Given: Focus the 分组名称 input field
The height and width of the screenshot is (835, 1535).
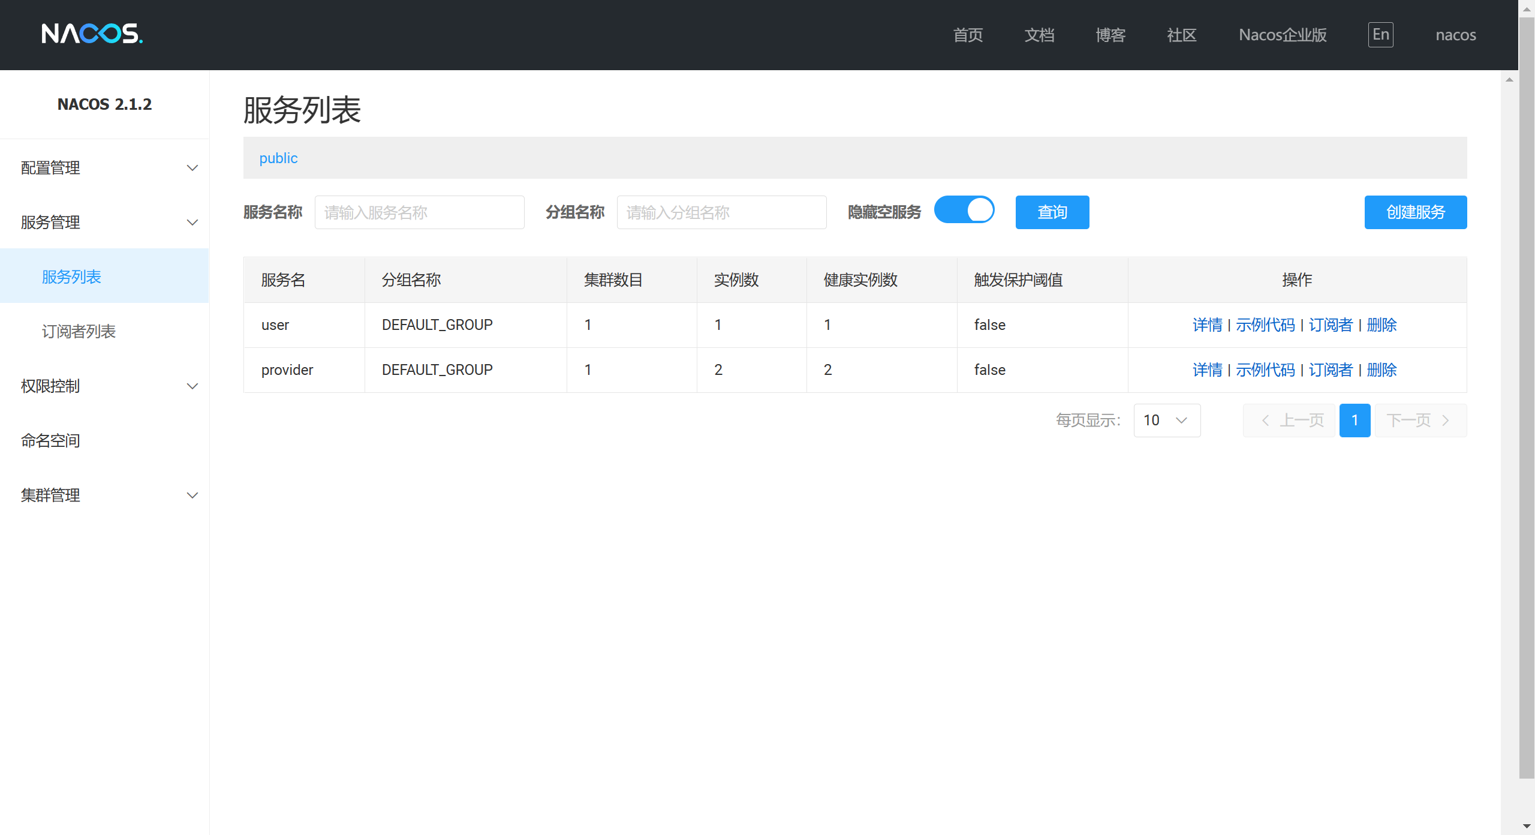Looking at the screenshot, I should tap(722, 212).
